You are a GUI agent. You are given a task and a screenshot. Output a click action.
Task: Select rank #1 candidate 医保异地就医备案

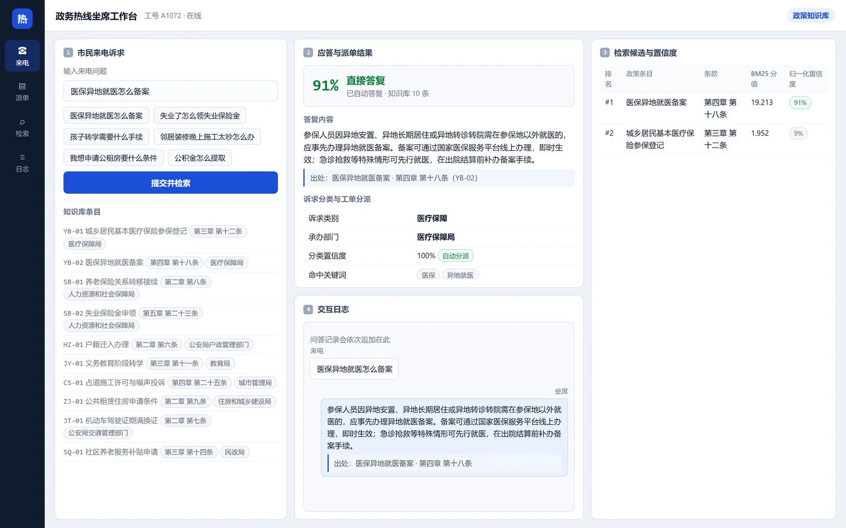[714, 108]
